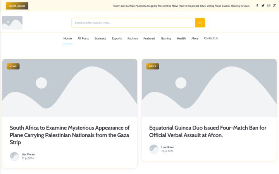
Task: Open the Business category menu
Action: coord(100,38)
